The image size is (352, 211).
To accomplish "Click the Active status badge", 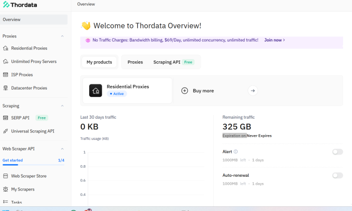I will click(117, 94).
